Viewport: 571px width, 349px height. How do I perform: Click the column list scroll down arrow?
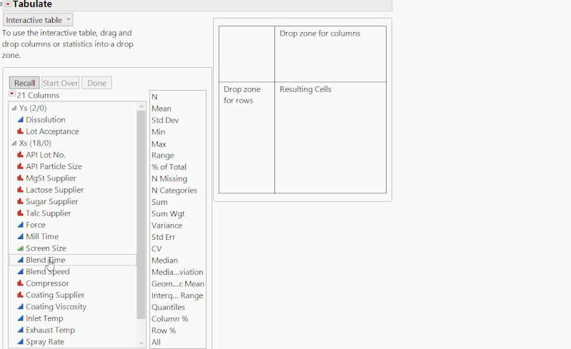coord(141,343)
